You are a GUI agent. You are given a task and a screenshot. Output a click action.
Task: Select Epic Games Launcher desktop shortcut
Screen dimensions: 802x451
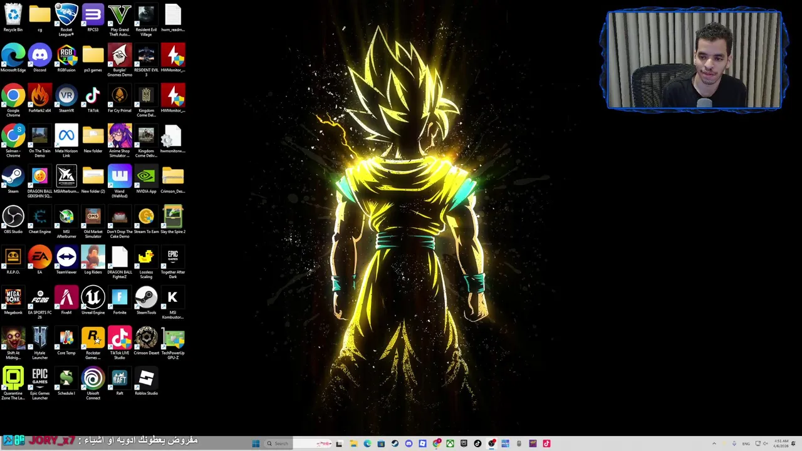pos(39,384)
